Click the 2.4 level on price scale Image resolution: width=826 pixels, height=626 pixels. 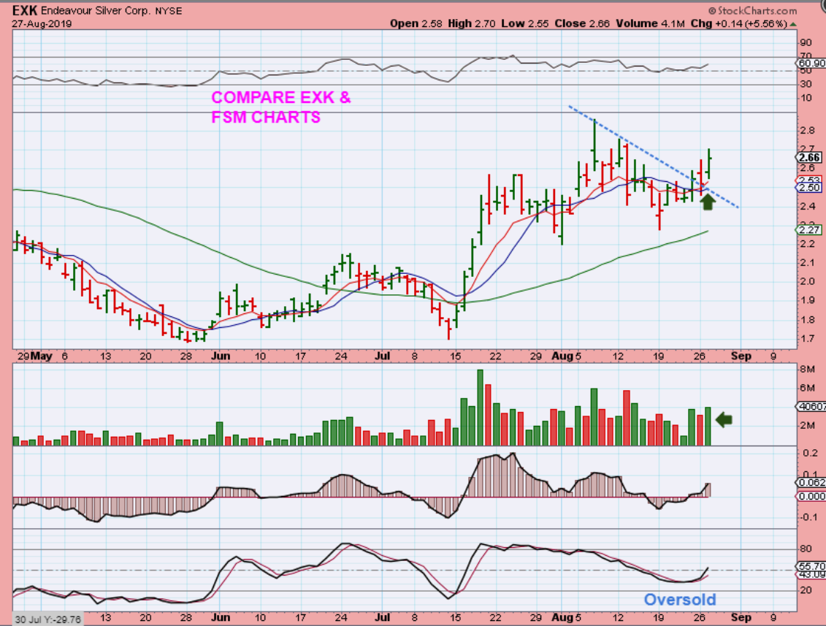tap(806, 207)
